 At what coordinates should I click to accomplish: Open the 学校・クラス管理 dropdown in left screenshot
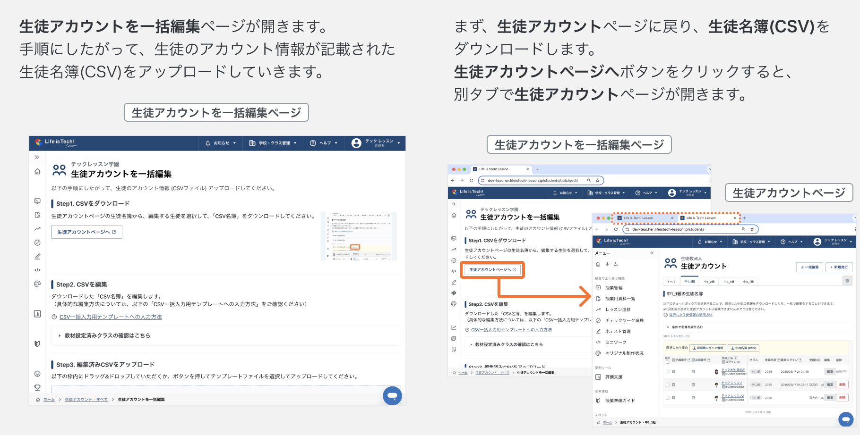tap(273, 143)
